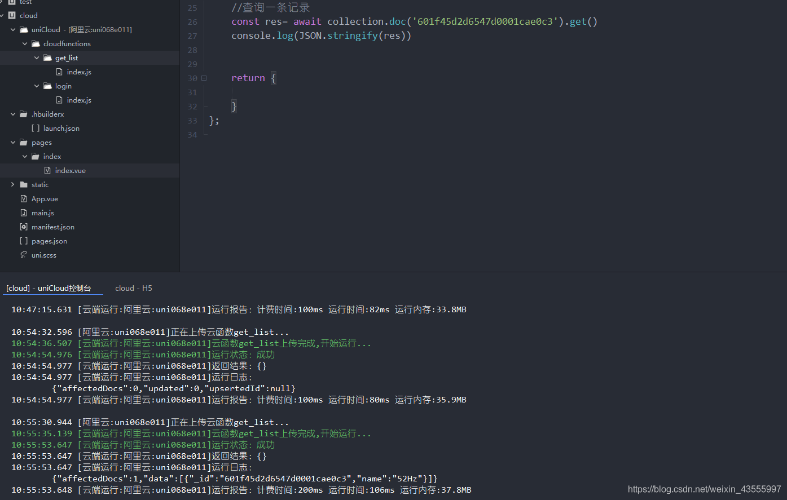
Task: Open pages.json in the project tree
Action: [x=49, y=241]
